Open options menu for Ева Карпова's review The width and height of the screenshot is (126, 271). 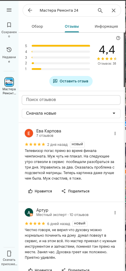pyautogui.click(x=115, y=133)
